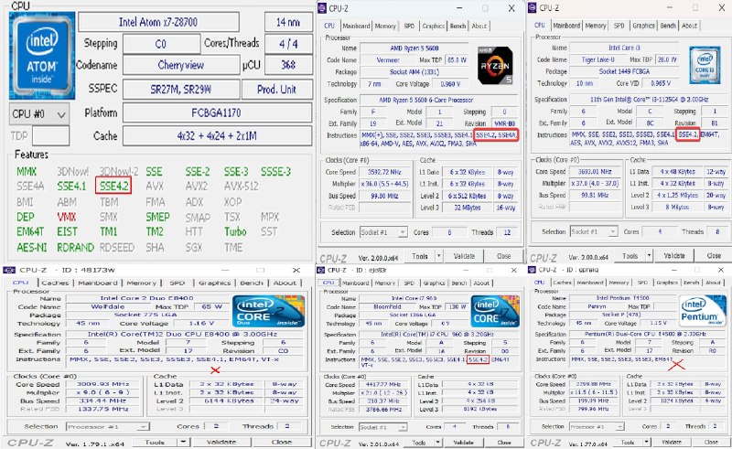Open Graphics tab in Core i7 960 window
Image resolution: width=732 pixels, height=449 pixels.
pyautogui.click(x=434, y=283)
